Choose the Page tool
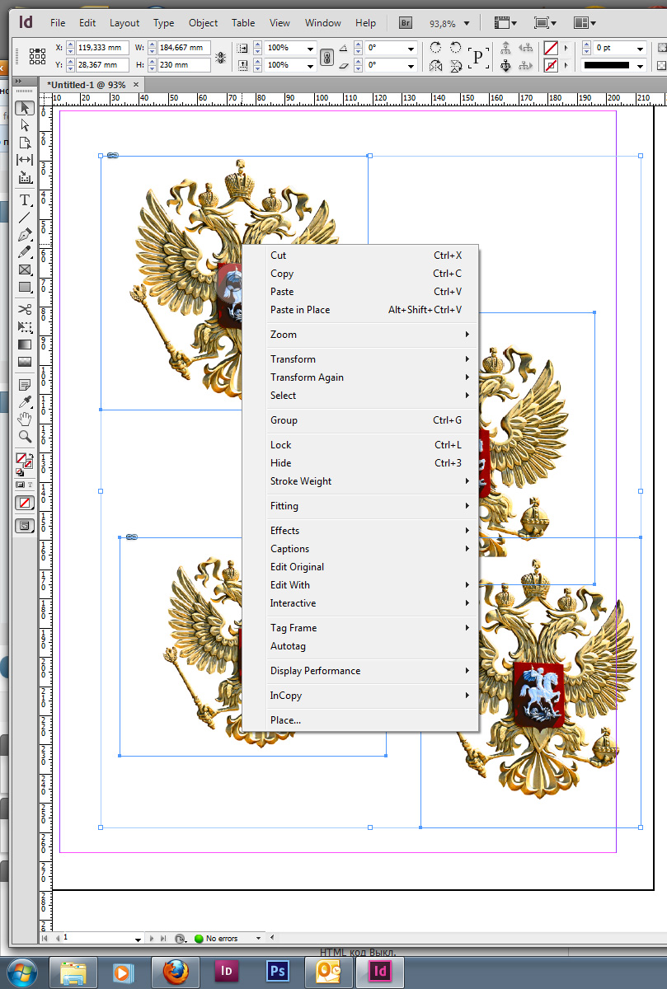 click(25, 143)
